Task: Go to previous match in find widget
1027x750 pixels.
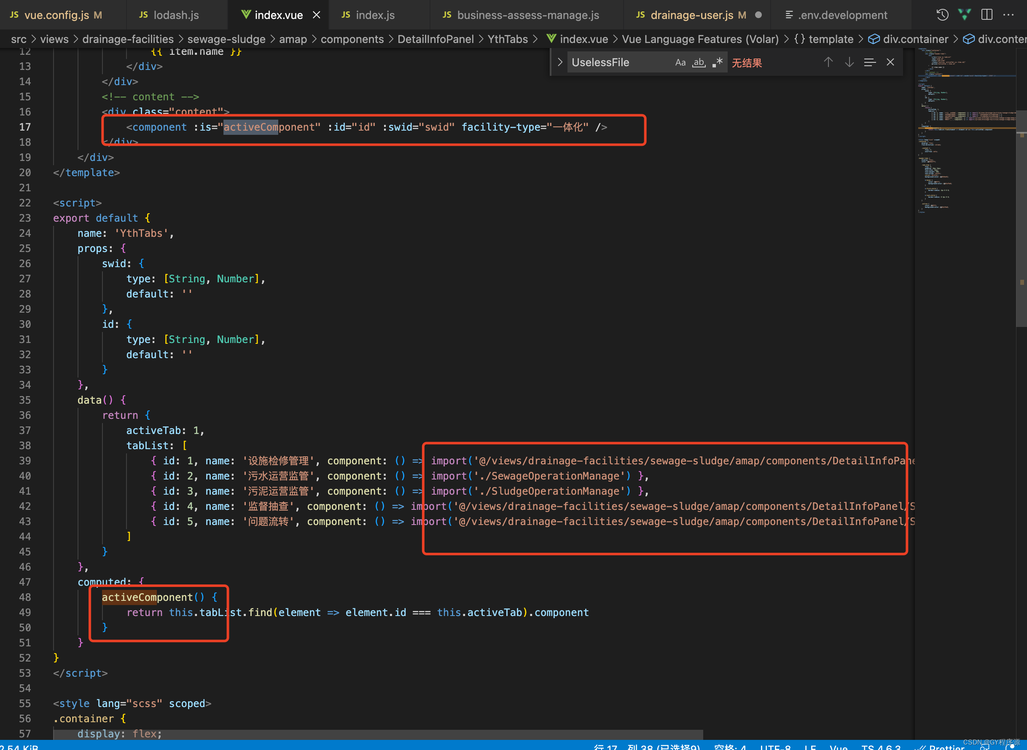Action: click(828, 62)
